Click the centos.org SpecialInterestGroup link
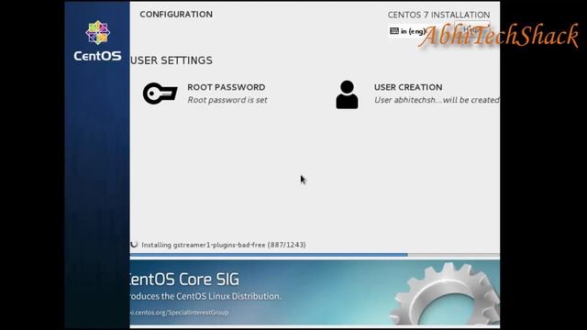 pos(180,313)
